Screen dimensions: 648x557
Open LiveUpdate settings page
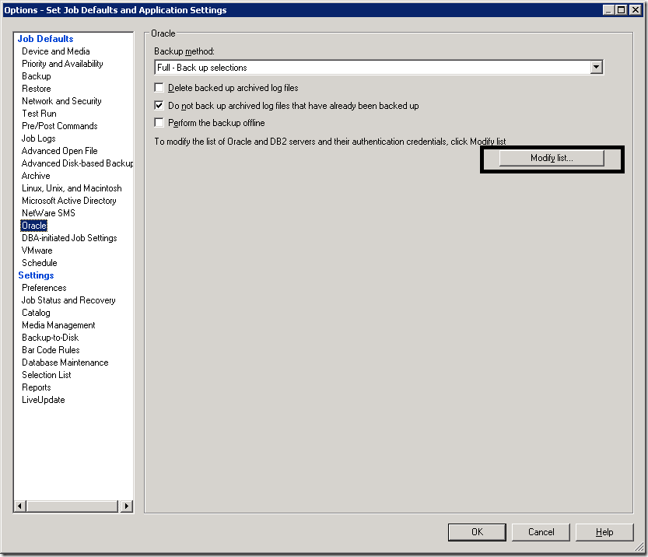tap(43, 400)
